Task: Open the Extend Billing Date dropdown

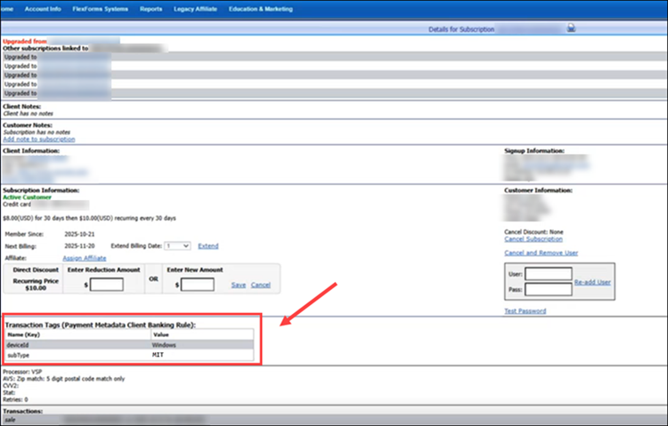Action: 177,246
